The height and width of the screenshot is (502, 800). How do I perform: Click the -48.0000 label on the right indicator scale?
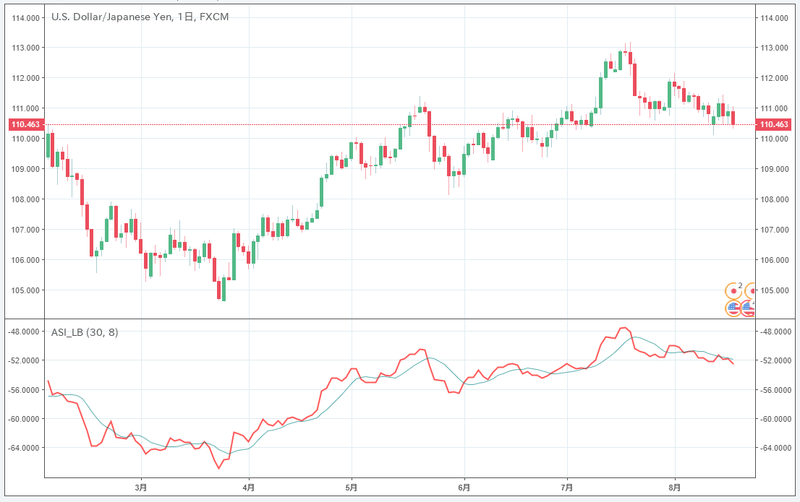pyautogui.click(x=775, y=332)
